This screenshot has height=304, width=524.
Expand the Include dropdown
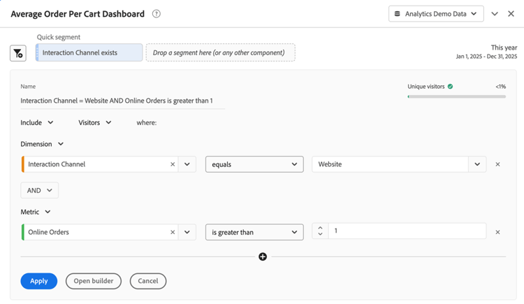point(37,123)
